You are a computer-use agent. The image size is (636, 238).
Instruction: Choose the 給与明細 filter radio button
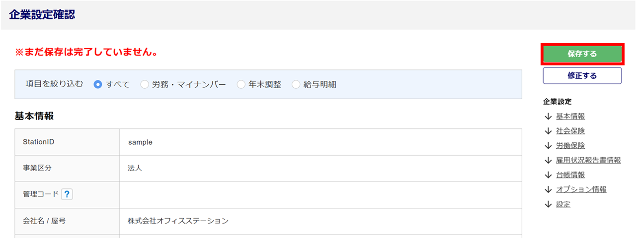point(296,84)
